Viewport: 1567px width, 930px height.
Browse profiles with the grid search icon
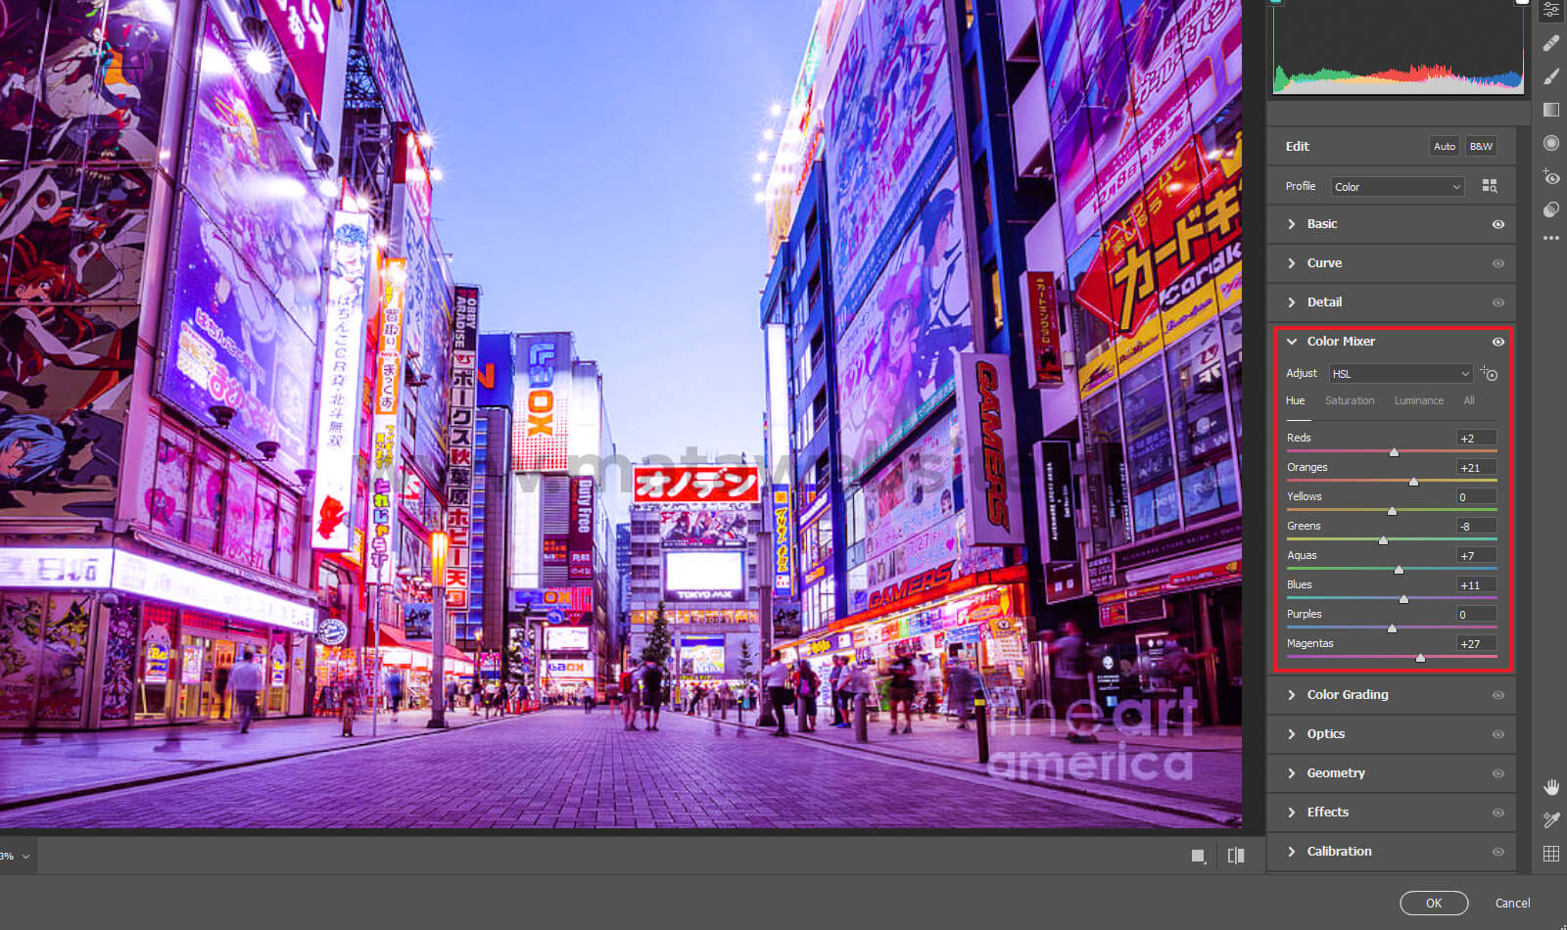point(1490,186)
